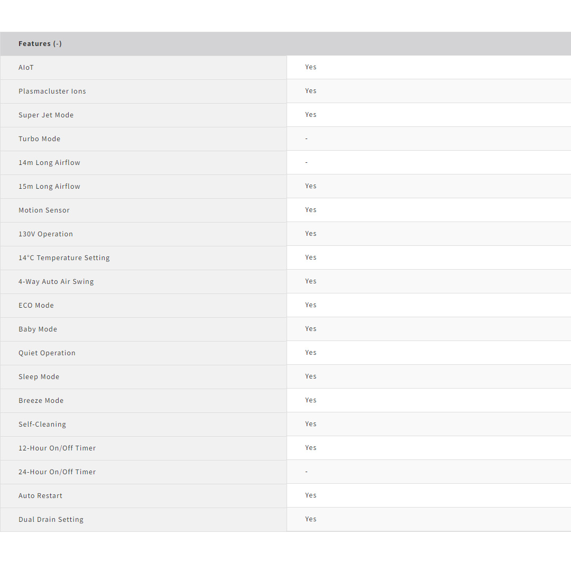Screen dimensions: 571x571
Task: Select the 14°C Temperature Setting label
Action: click(64, 258)
